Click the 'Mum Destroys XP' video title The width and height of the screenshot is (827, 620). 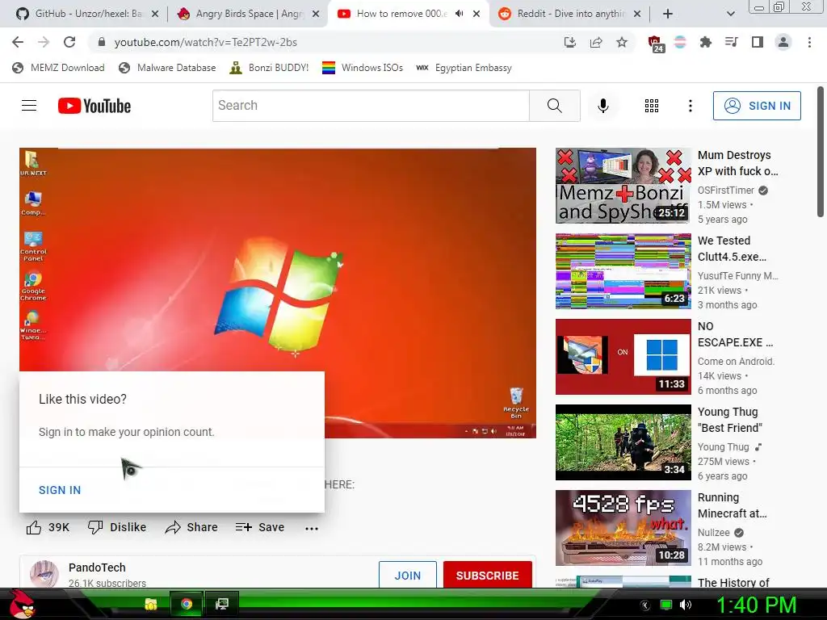coord(737,163)
